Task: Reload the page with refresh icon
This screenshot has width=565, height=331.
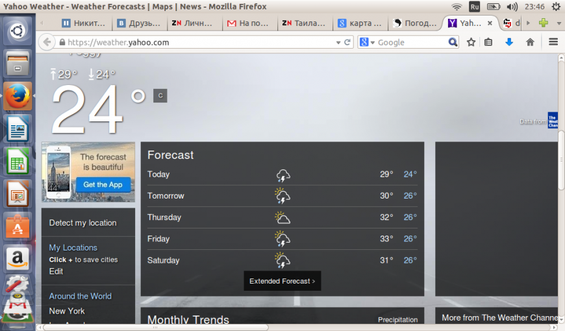Action: (x=347, y=42)
